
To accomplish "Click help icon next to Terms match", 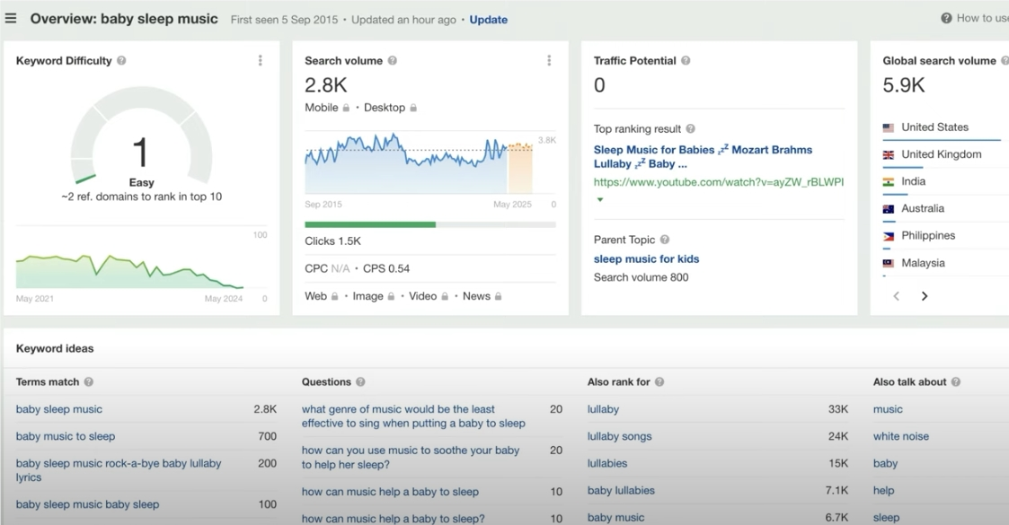I will coord(89,382).
